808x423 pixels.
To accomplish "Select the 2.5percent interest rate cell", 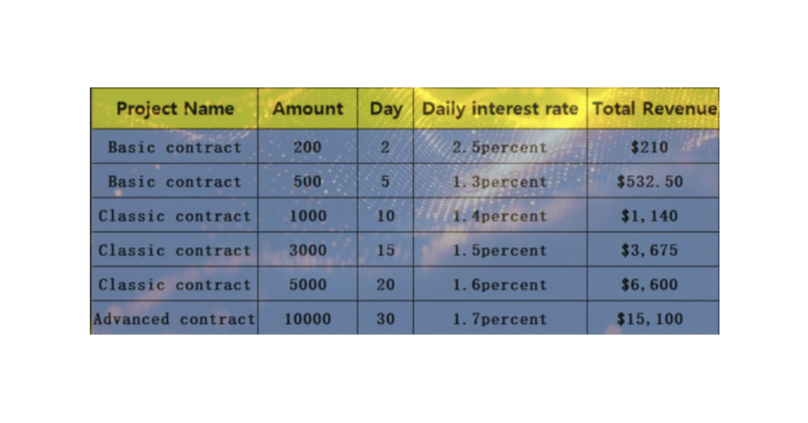I will 500,146.
